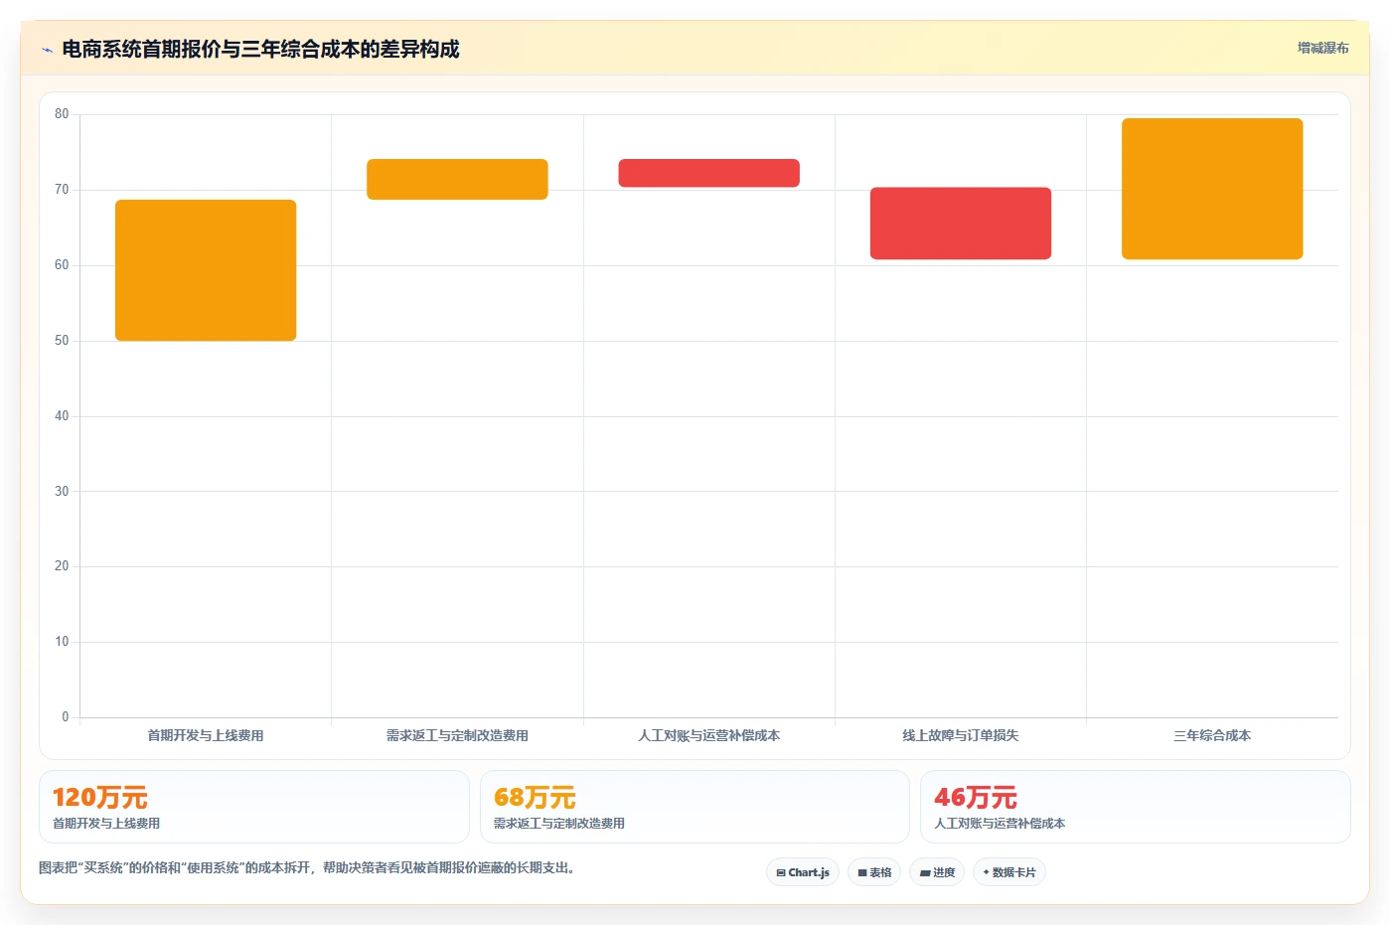Screen dimensions: 1390x925
Task: Click the y-axis value 50
Action: 62,341
